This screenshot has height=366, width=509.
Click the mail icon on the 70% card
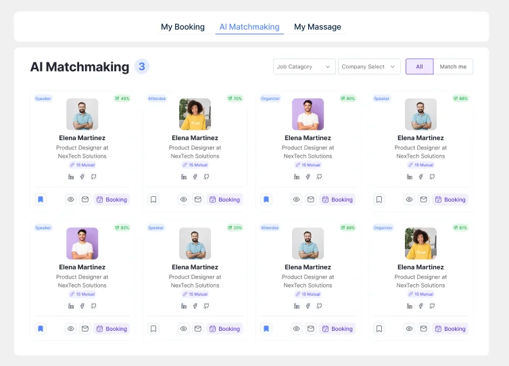198,200
